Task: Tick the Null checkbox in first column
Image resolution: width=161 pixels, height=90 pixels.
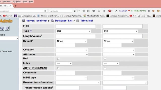Action: pos(58,59)
